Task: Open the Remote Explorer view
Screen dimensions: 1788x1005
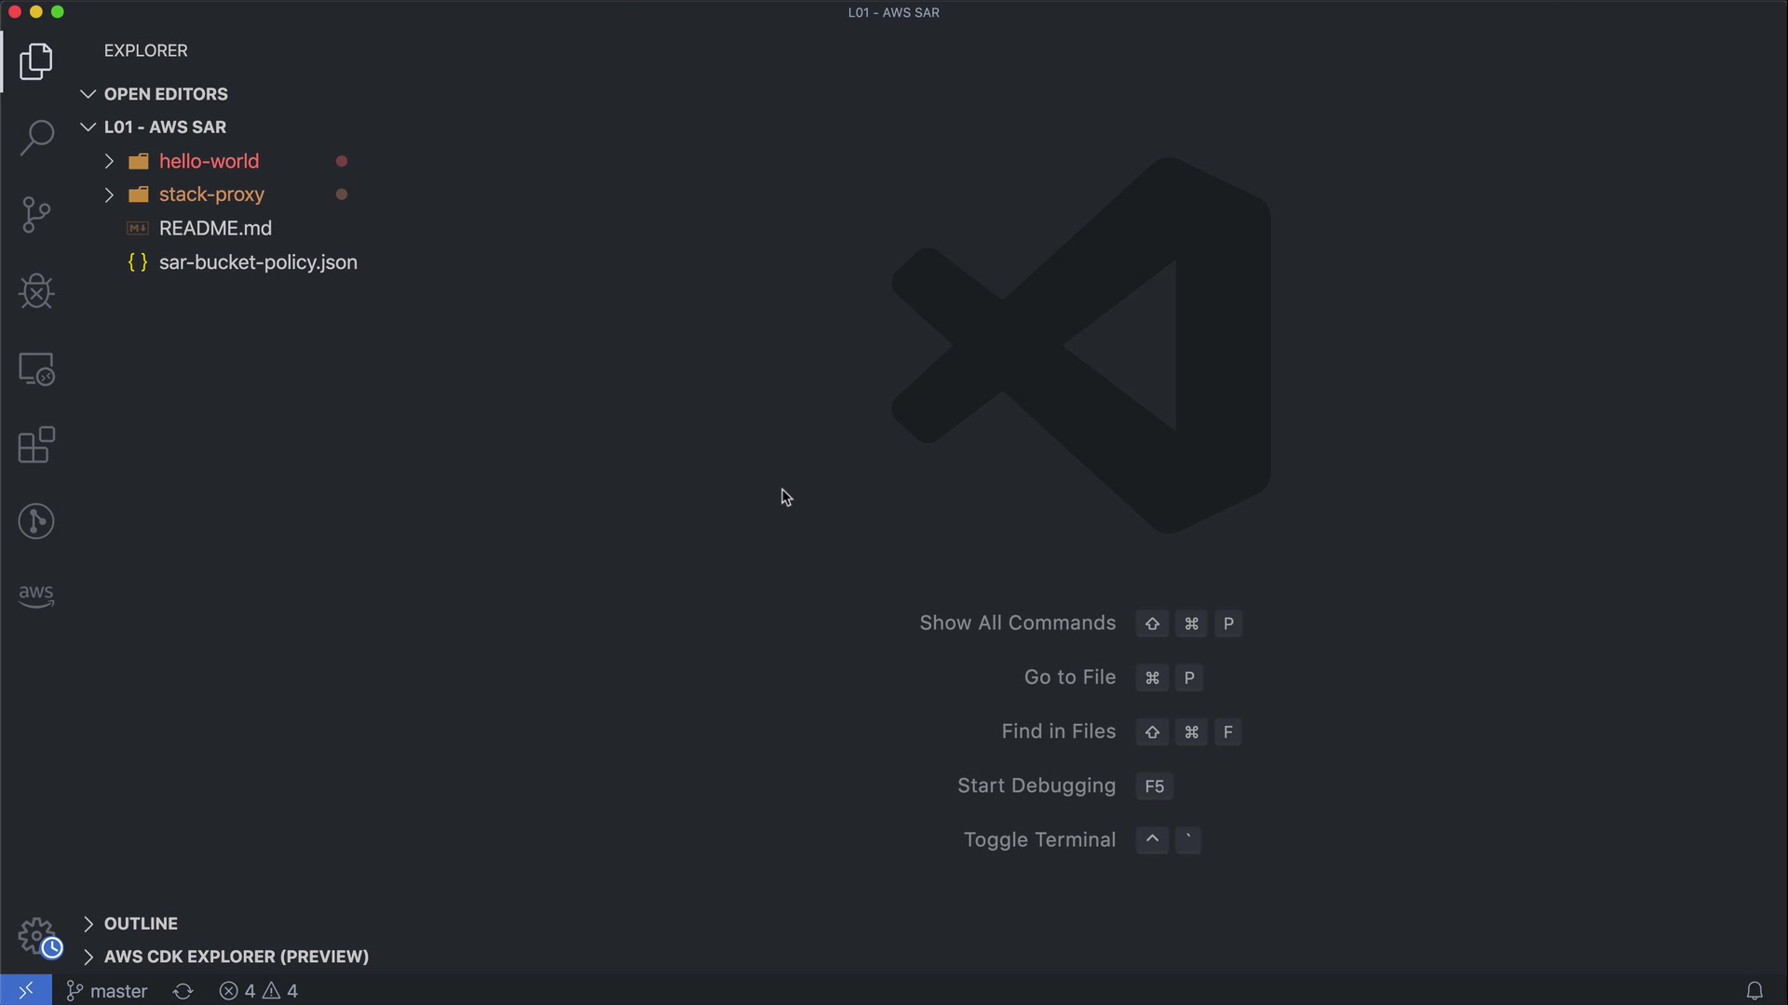Action: click(x=36, y=369)
